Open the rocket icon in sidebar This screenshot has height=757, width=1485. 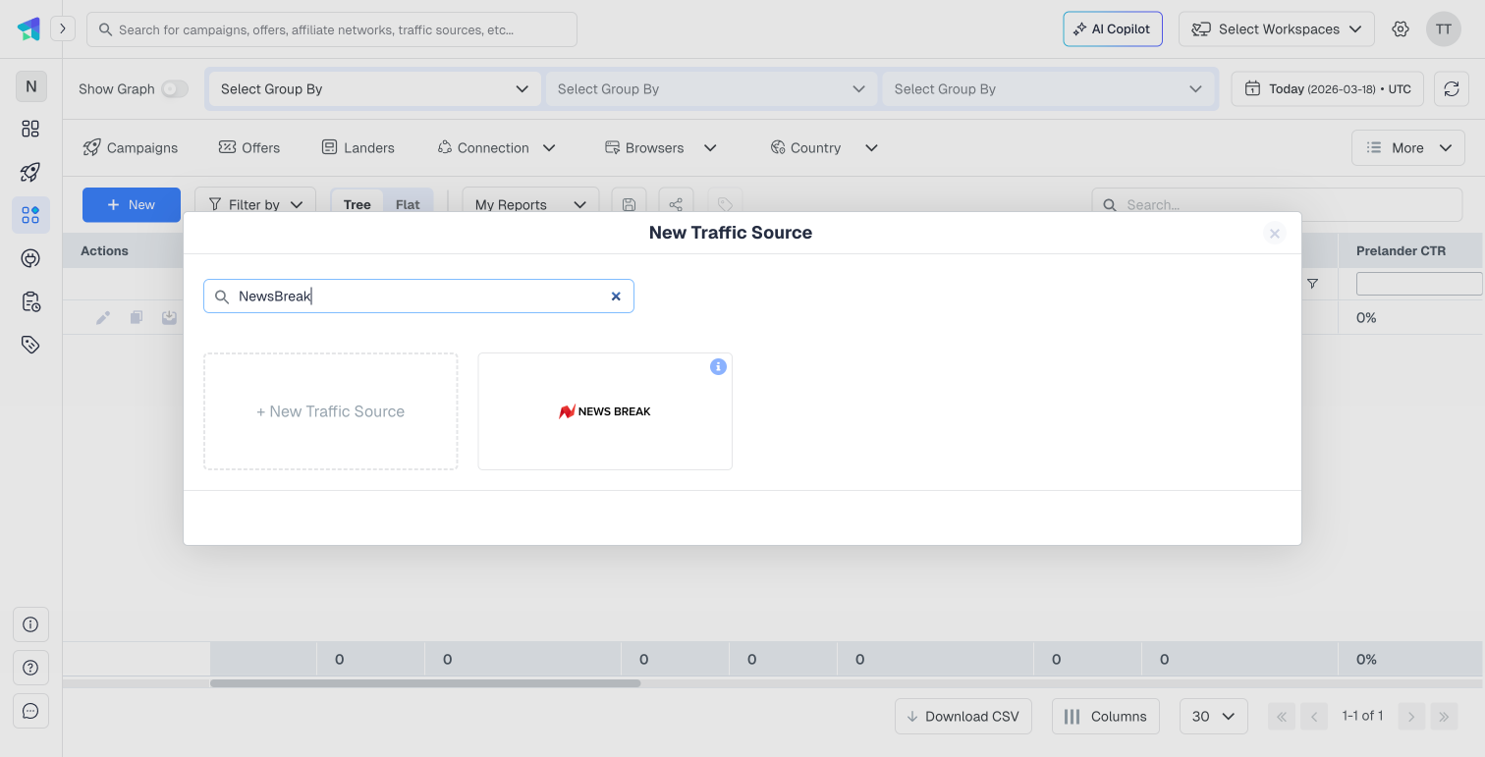[30, 173]
